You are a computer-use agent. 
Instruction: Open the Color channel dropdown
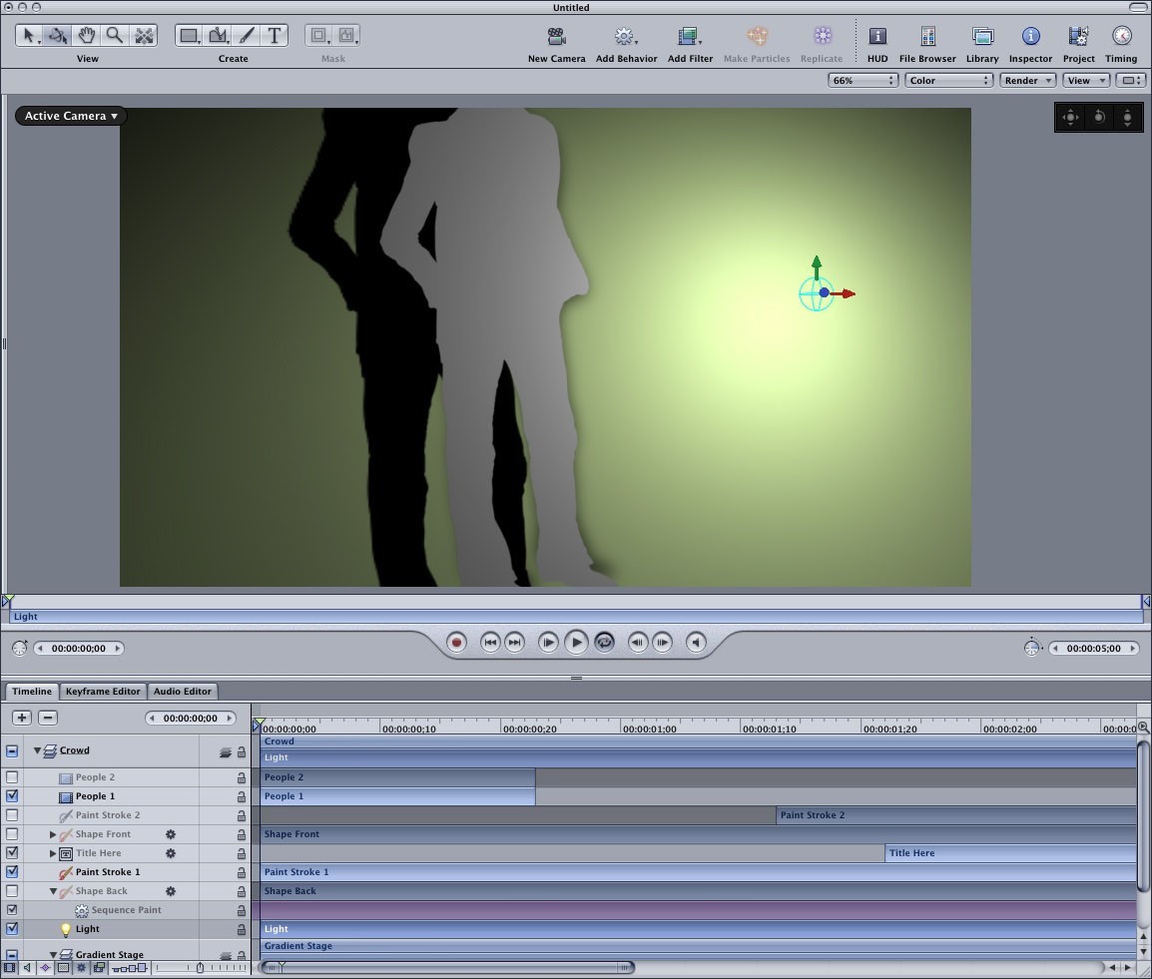[x=948, y=80]
